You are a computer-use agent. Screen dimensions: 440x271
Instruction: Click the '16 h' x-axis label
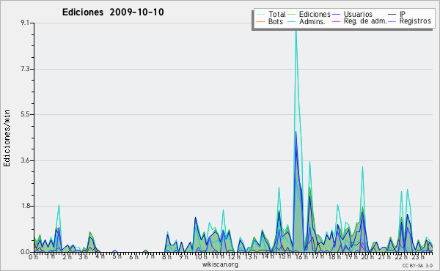[301, 256]
